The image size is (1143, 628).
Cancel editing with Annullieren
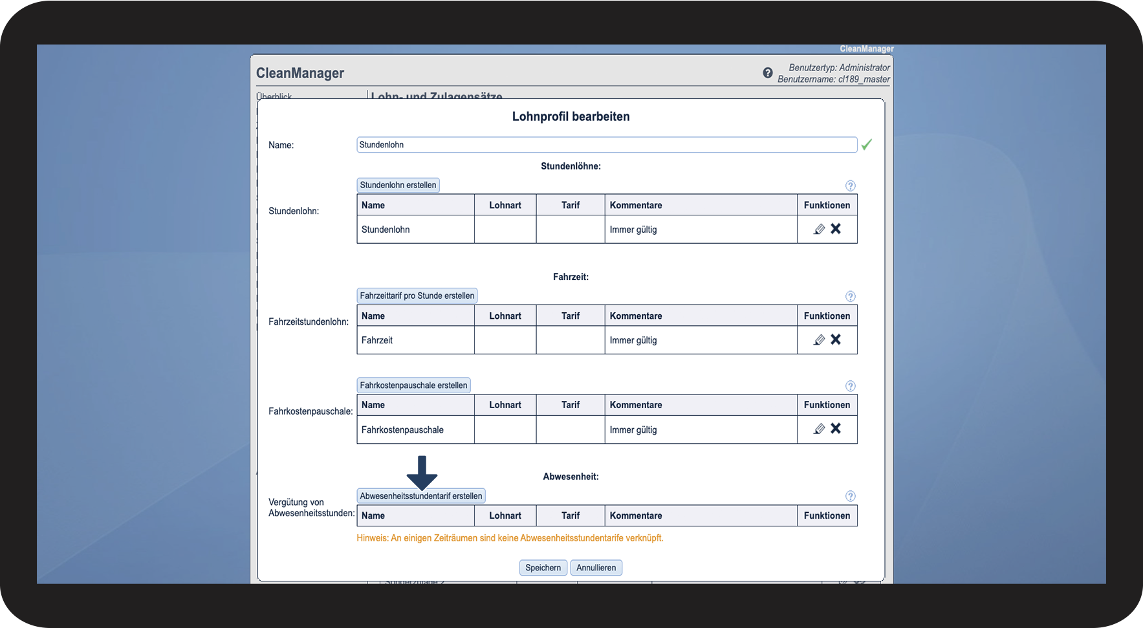pos(596,568)
